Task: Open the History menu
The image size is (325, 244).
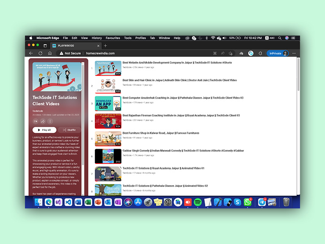Action: [x=97, y=38]
